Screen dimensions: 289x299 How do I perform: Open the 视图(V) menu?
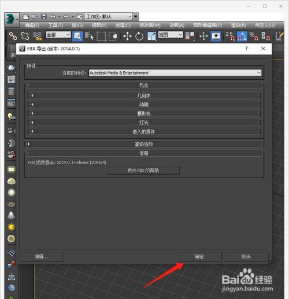[99, 25]
